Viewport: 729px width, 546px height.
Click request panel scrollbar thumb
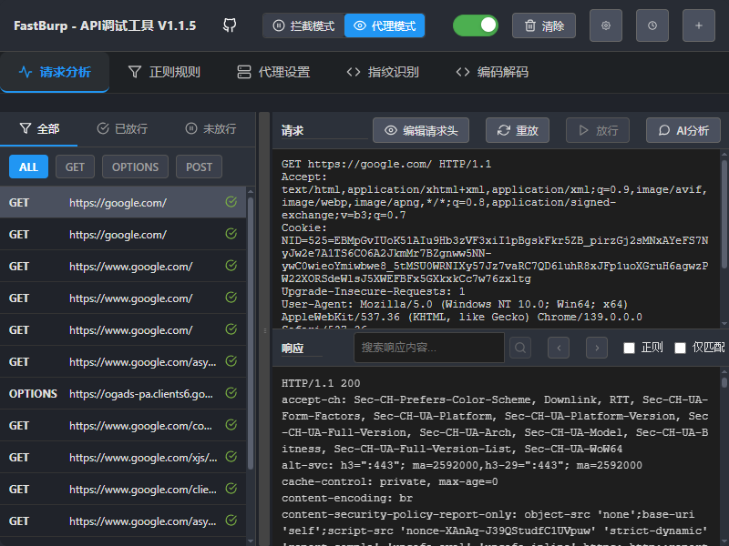724,214
